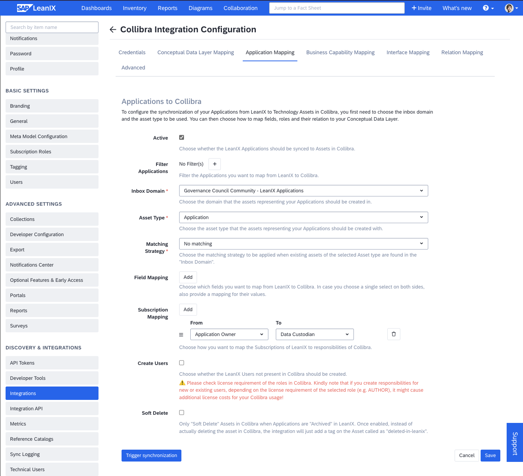Click Add for Field Mapping
The width and height of the screenshot is (523, 476).
(188, 277)
